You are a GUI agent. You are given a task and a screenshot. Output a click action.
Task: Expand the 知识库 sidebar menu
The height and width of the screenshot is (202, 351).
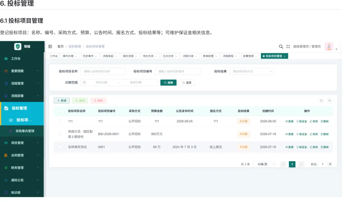pos(22,192)
